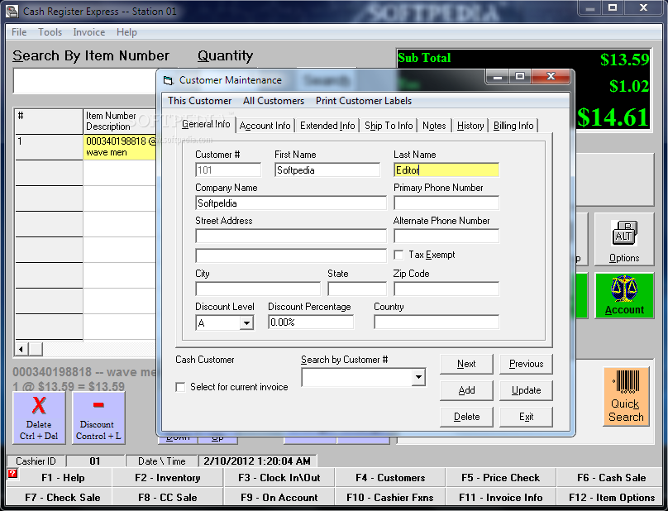Open the main window Help menu
The width and height of the screenshot is (668, 511).
point(126,32)
